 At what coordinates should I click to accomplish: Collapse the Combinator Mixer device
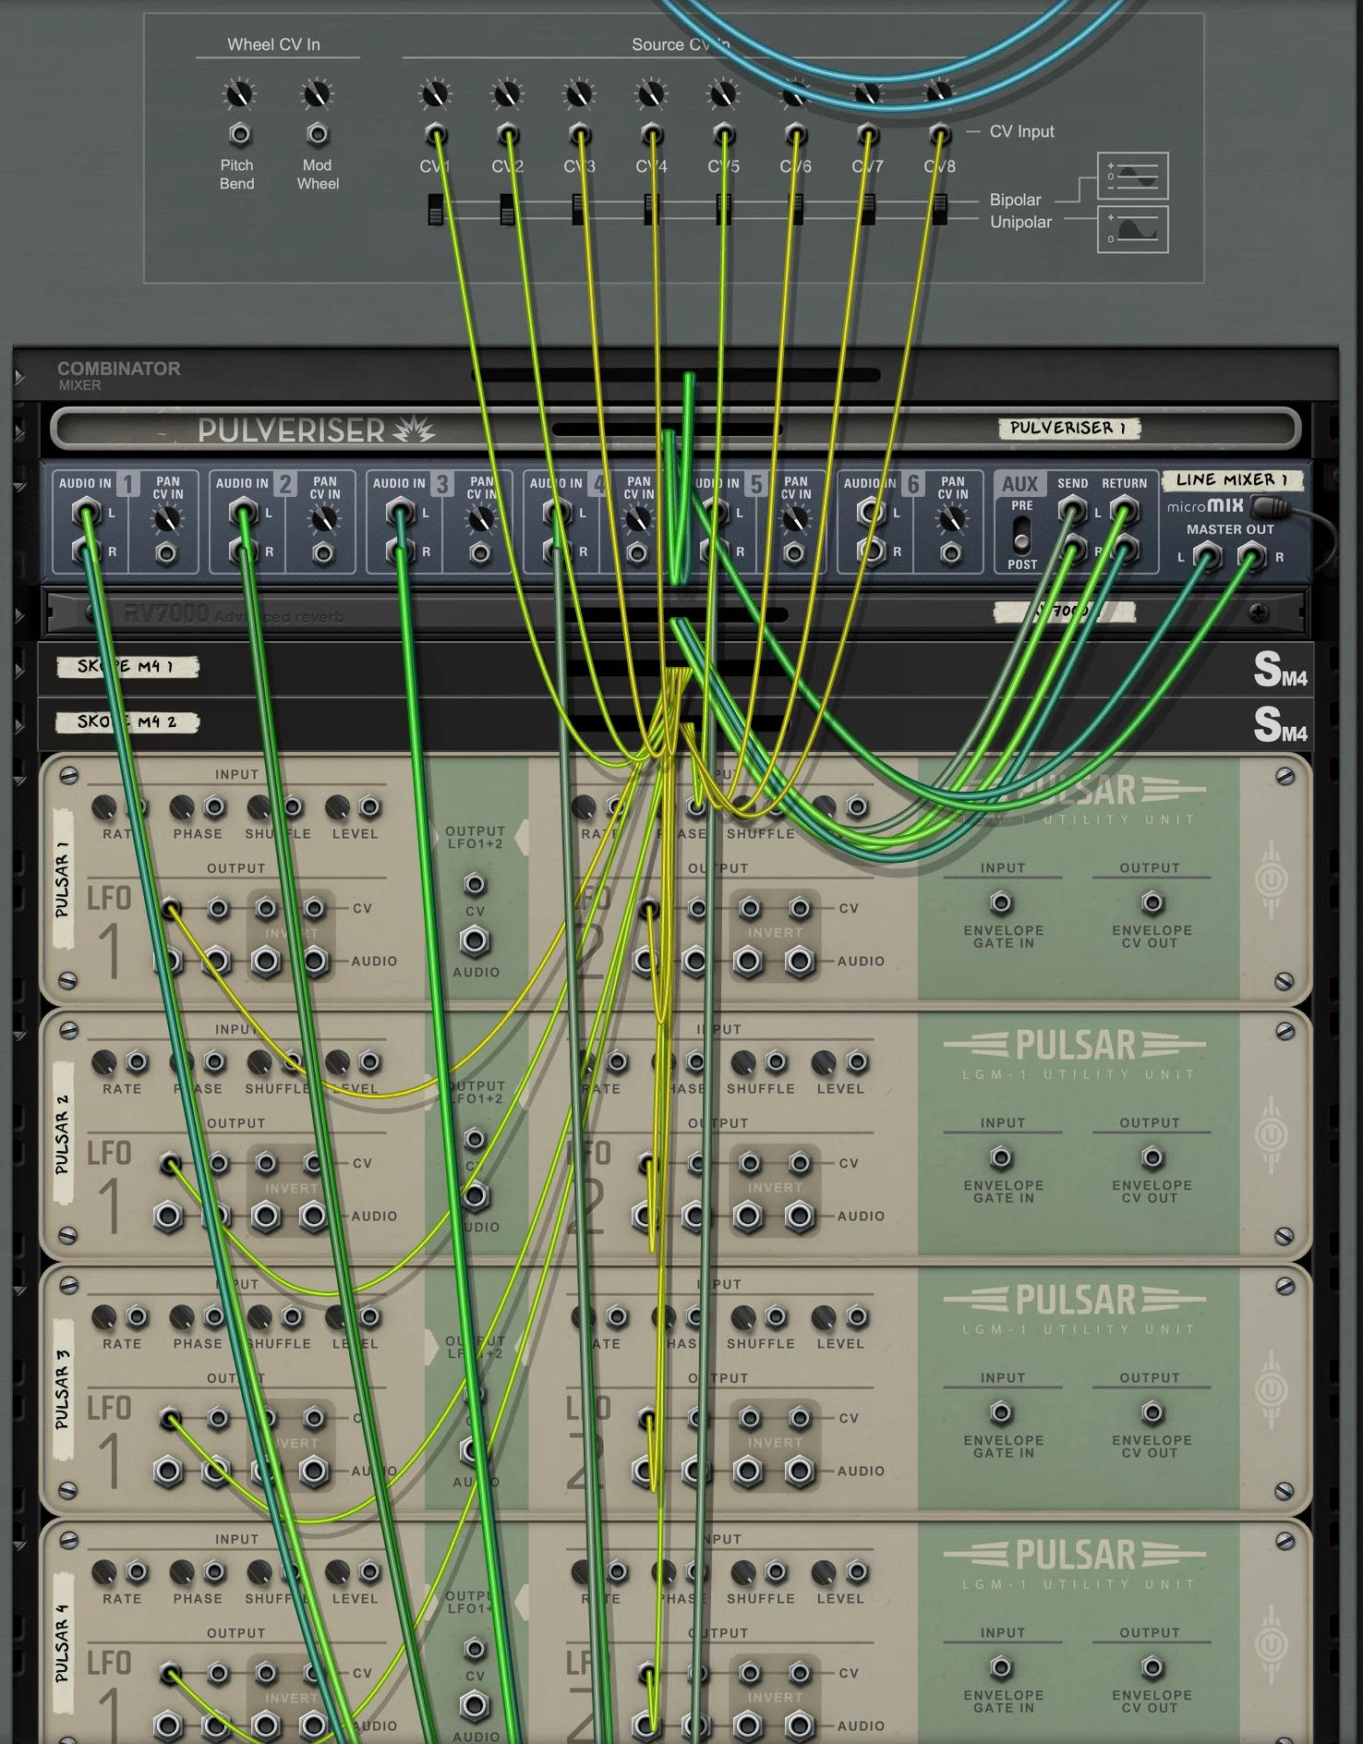(19, 376)
